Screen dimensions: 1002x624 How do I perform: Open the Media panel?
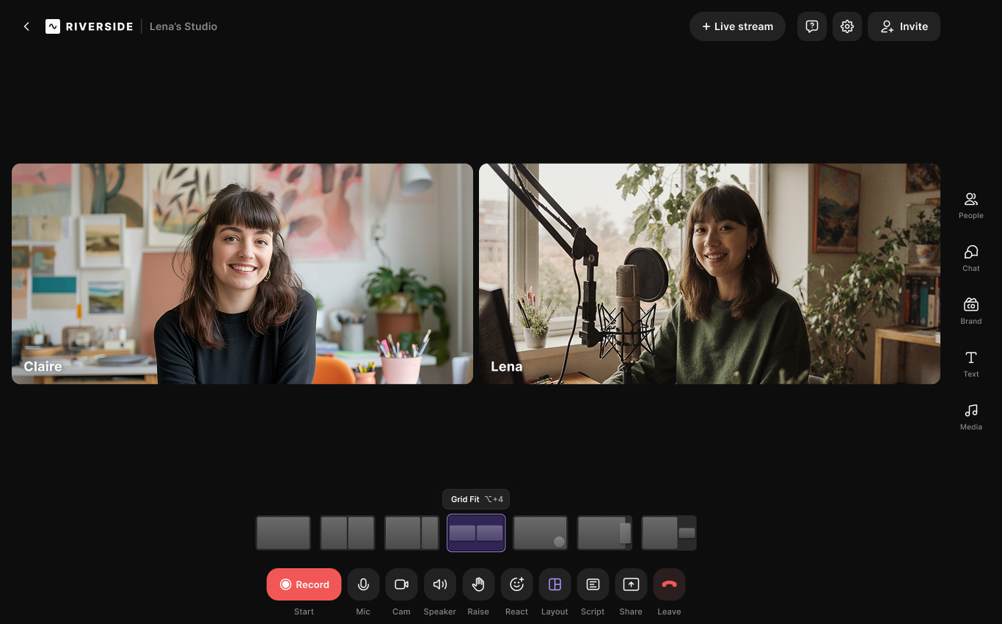(x=970, y=416)
